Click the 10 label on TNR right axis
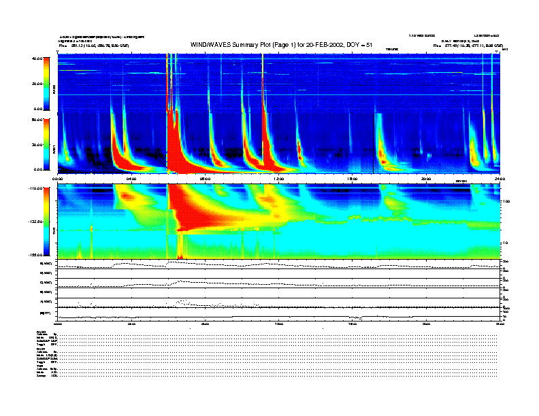 pyautogui.click(x=505, y=243)
